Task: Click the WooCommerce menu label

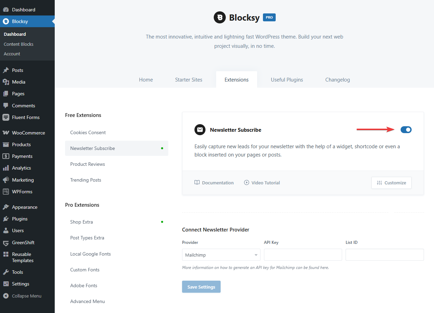Action: click(29, 133)
